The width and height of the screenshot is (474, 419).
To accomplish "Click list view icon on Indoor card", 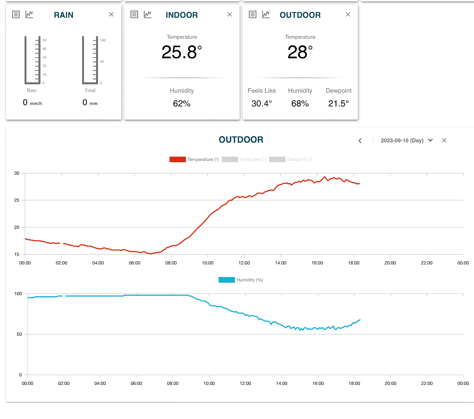I will click(x=134, y=14).
